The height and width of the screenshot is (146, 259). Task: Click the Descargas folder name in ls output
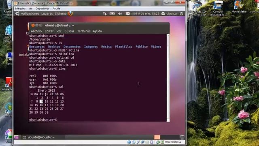click(37, 47)
